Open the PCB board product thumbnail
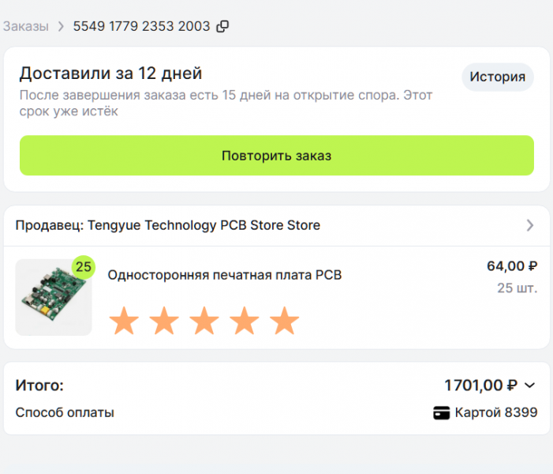The width and height of the screenshot is (553, 474). tap(54, 297)
